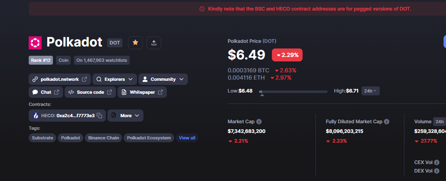446x181 pixels.
Task: Open the polkadot.network website link
Action: point(60,79)
